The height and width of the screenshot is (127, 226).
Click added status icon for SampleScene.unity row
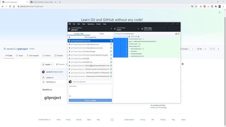(x=111, y=44)
